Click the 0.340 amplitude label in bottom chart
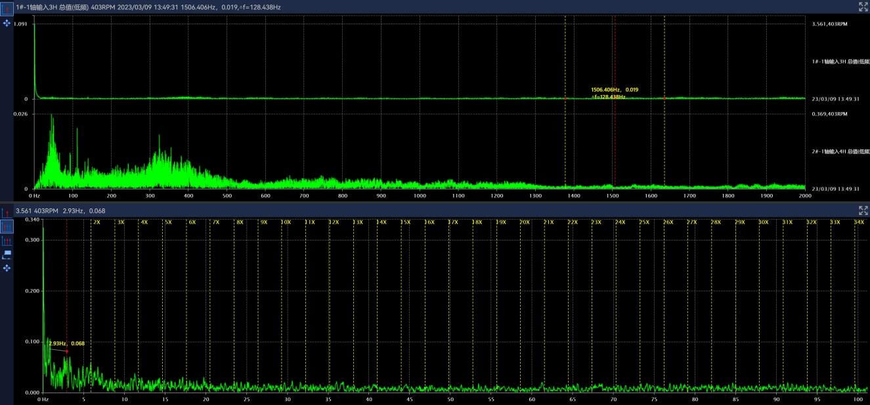Screen dimensions: 870x405 click(32, 220)
